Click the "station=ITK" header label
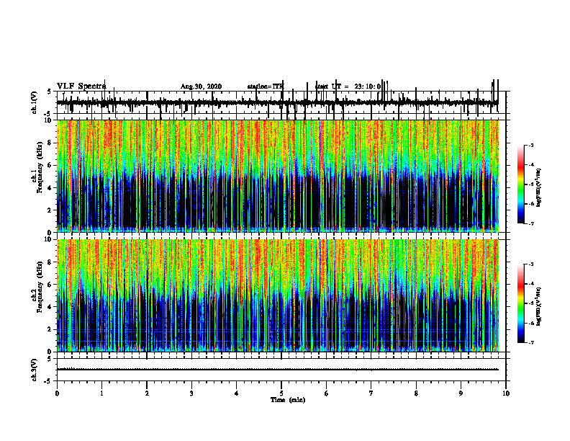 pyautogui.click(x=266, y=86)
